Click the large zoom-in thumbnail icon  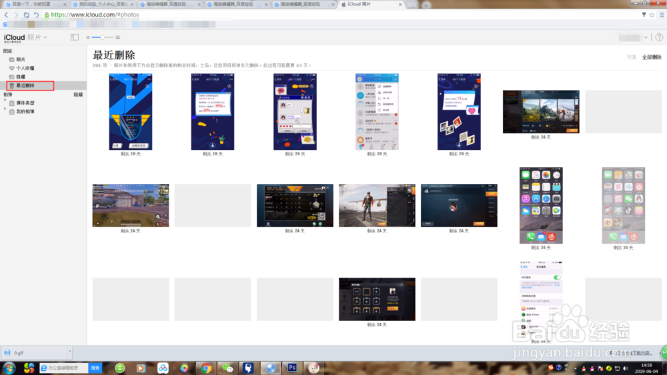pyautogui.click(x=118, y=37)
